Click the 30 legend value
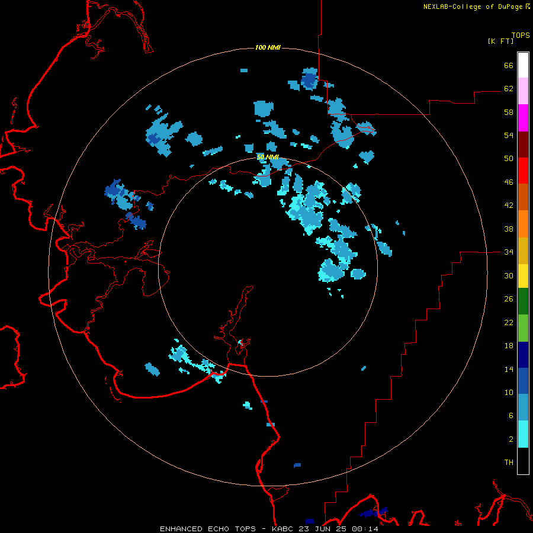This screenshot has width=533, height=533. coord(509,275)
